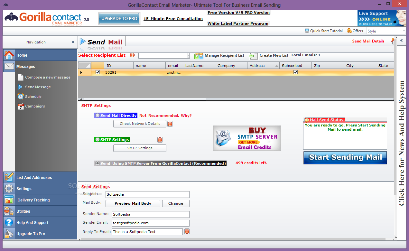The image size is (409, 251).
Task: Click Click Here for News And Help System
Action: coord(402,143)
